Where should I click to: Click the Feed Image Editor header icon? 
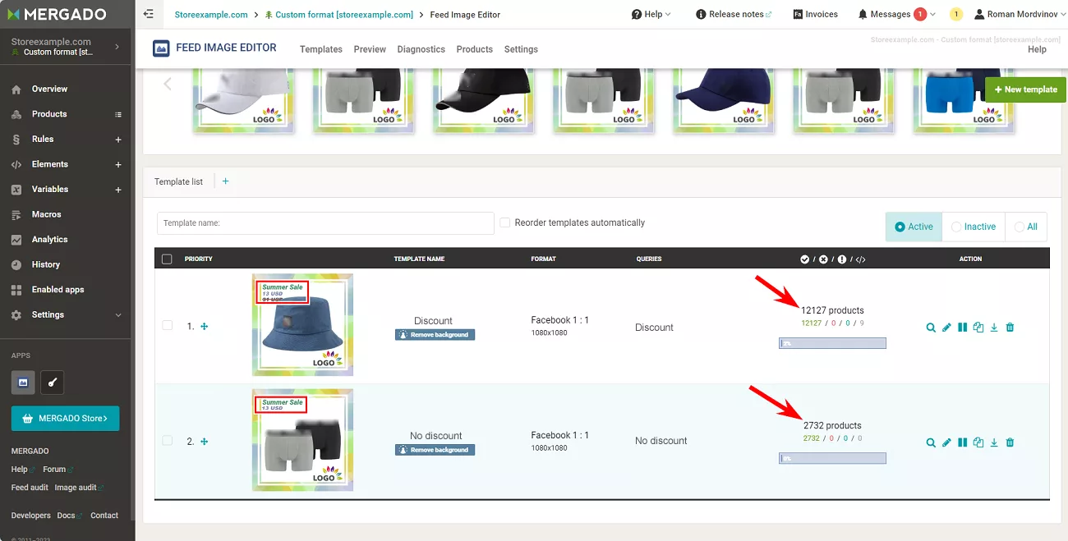pyautogui.click(x=162, y=48)
